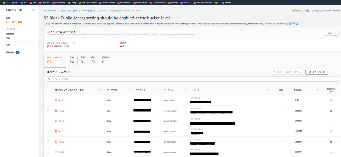Viewport: 341px width, 157px height.
Task: Open RDS service shortcut
Action: (24, 3)
